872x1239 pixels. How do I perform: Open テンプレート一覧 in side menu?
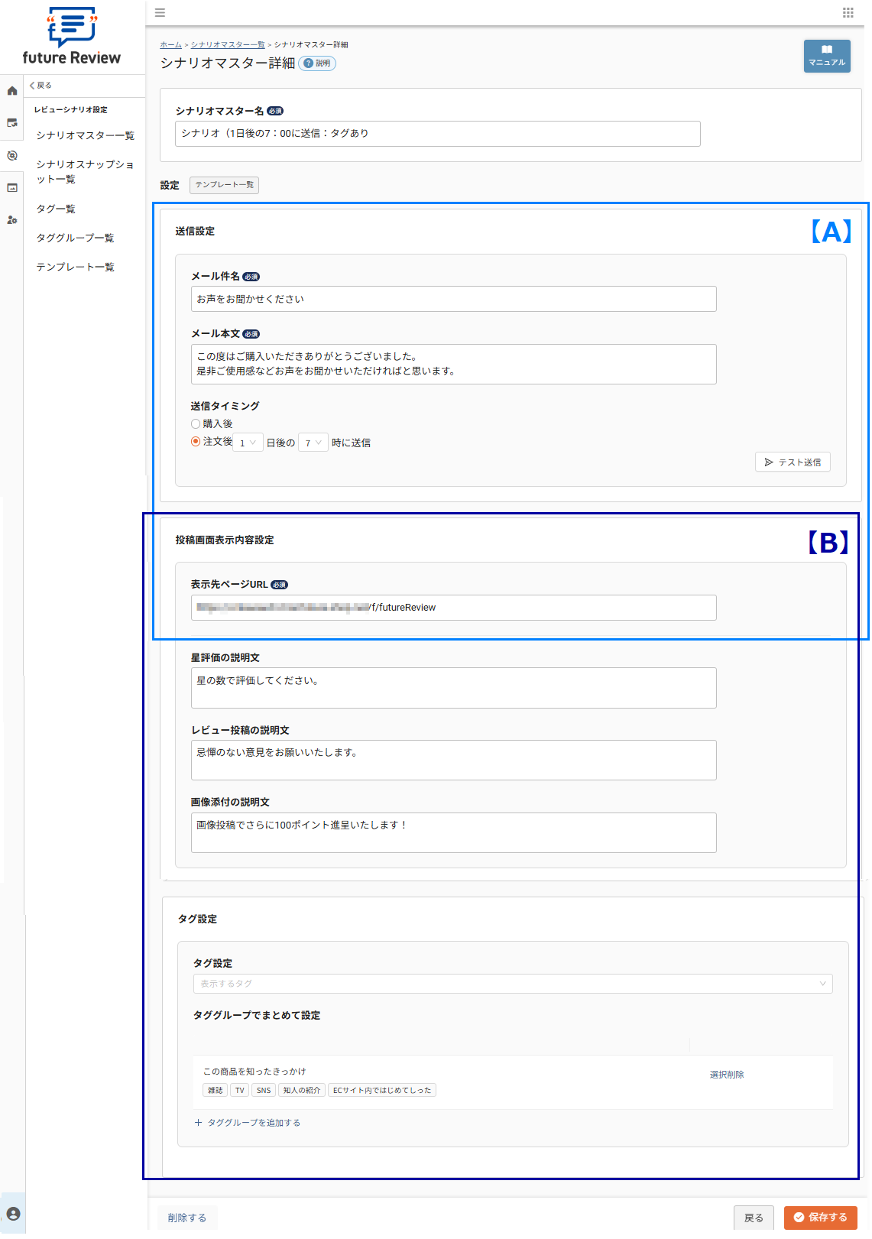pos(75,267)
